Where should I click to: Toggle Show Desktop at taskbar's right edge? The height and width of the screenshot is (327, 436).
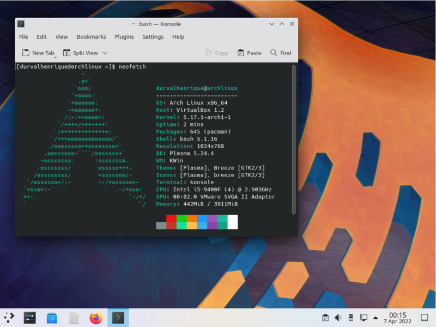click(425, 318)
